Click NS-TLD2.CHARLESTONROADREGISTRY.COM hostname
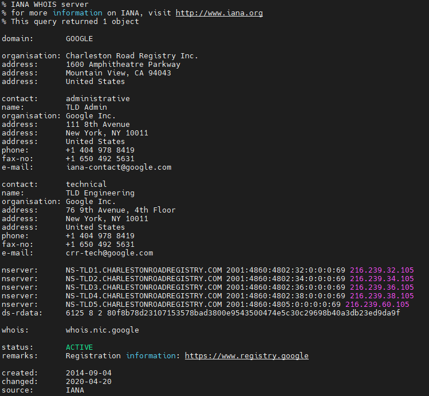 pos(144,279)
